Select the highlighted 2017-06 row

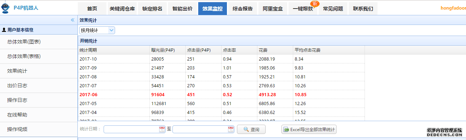pos(221,95)
